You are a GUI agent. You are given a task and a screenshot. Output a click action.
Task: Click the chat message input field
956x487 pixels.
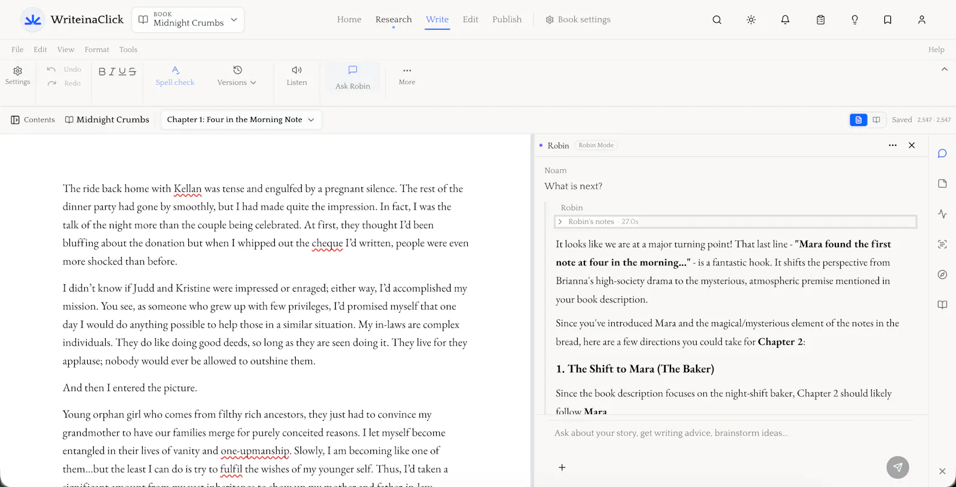732,433
